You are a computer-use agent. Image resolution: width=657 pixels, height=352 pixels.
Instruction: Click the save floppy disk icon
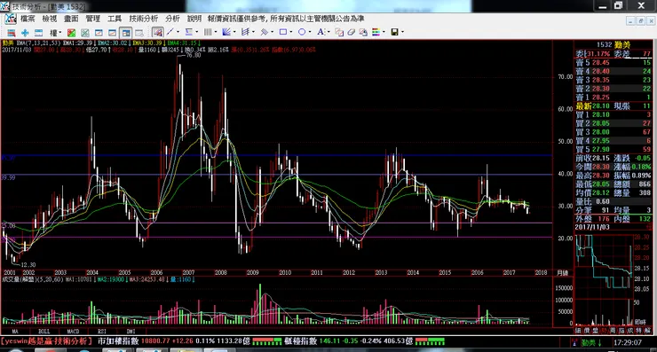394,32
